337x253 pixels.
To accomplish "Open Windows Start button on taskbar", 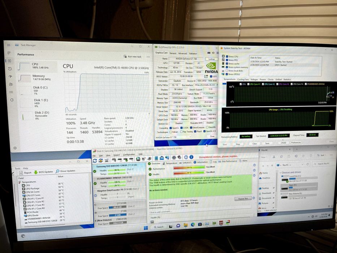I will click(146, 228).
